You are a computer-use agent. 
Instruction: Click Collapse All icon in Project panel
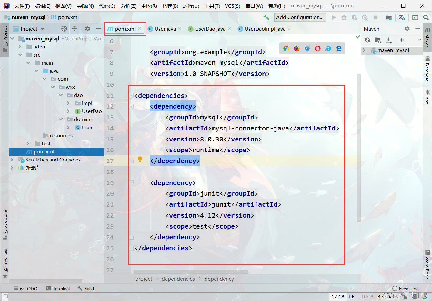coord(75,29)
